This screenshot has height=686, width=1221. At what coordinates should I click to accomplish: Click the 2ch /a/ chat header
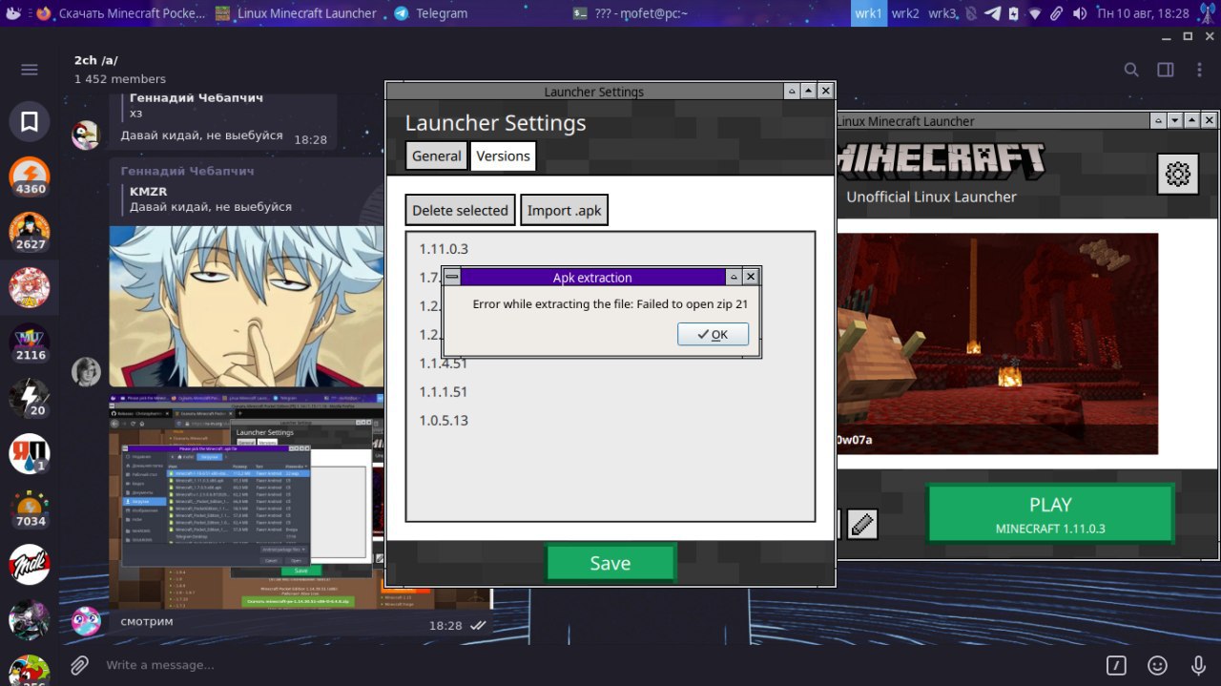[x=120, y=69]
